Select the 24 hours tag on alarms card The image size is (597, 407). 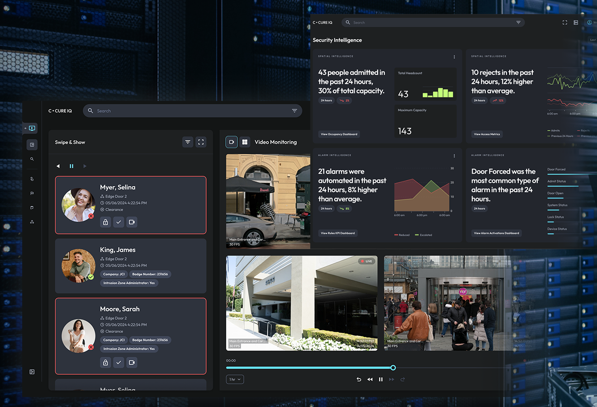click(x=326, y=208)
